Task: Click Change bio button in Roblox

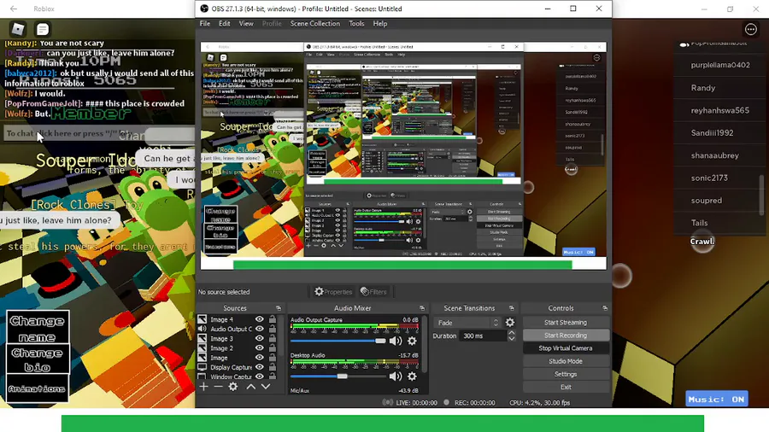Action: [x=38, y=359]
